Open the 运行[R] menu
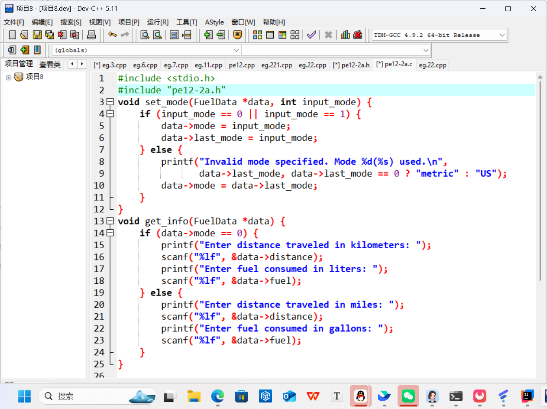Screen dimensions: 547x409 tap(158, 22)
